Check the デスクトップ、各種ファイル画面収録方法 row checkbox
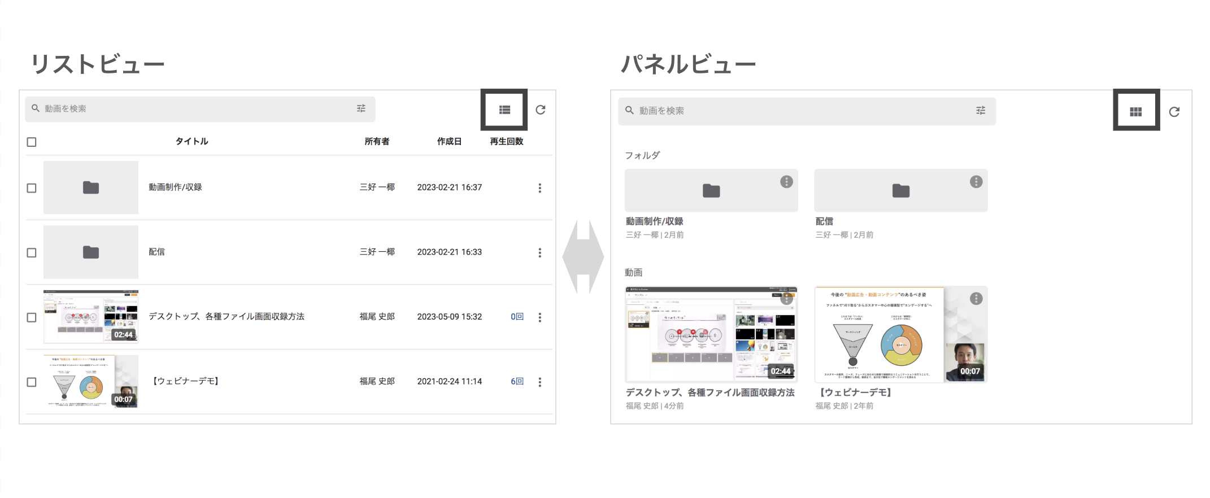This screenshot has width=1210, height=498. [32, 317]
